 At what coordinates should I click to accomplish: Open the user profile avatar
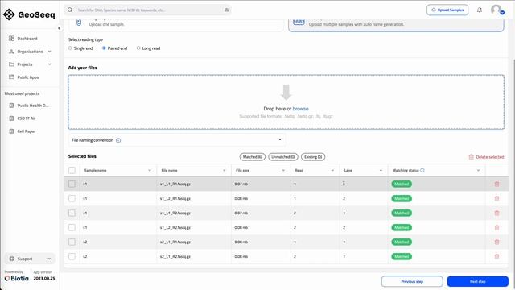(x=497, y=10)
